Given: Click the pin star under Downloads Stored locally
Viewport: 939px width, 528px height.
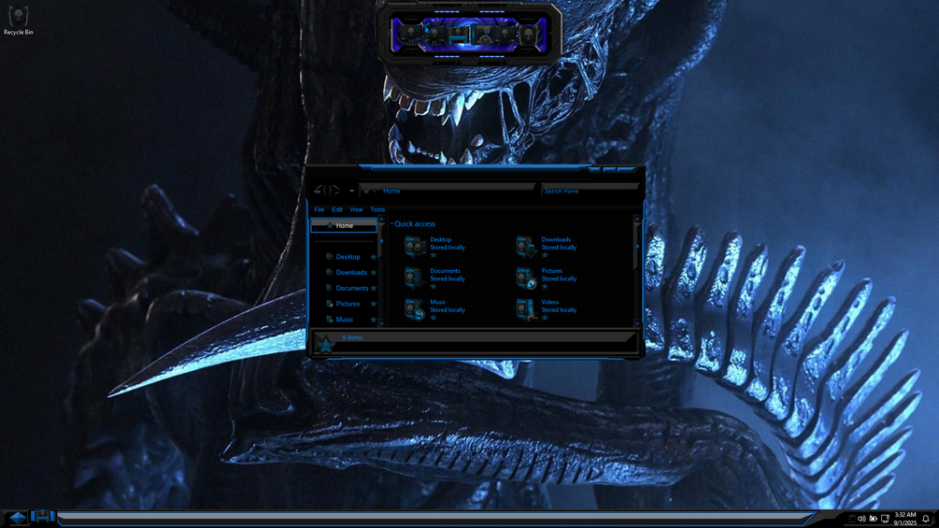Looking at the screenshot, I should click(545, 255).
